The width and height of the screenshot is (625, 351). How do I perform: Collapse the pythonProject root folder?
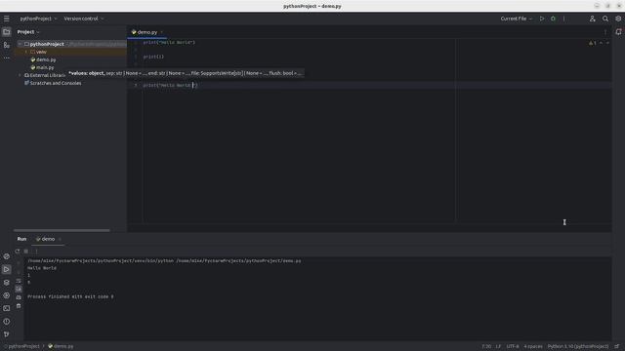(20, 44)
